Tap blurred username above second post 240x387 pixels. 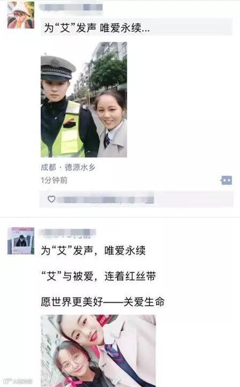[68, 232]
